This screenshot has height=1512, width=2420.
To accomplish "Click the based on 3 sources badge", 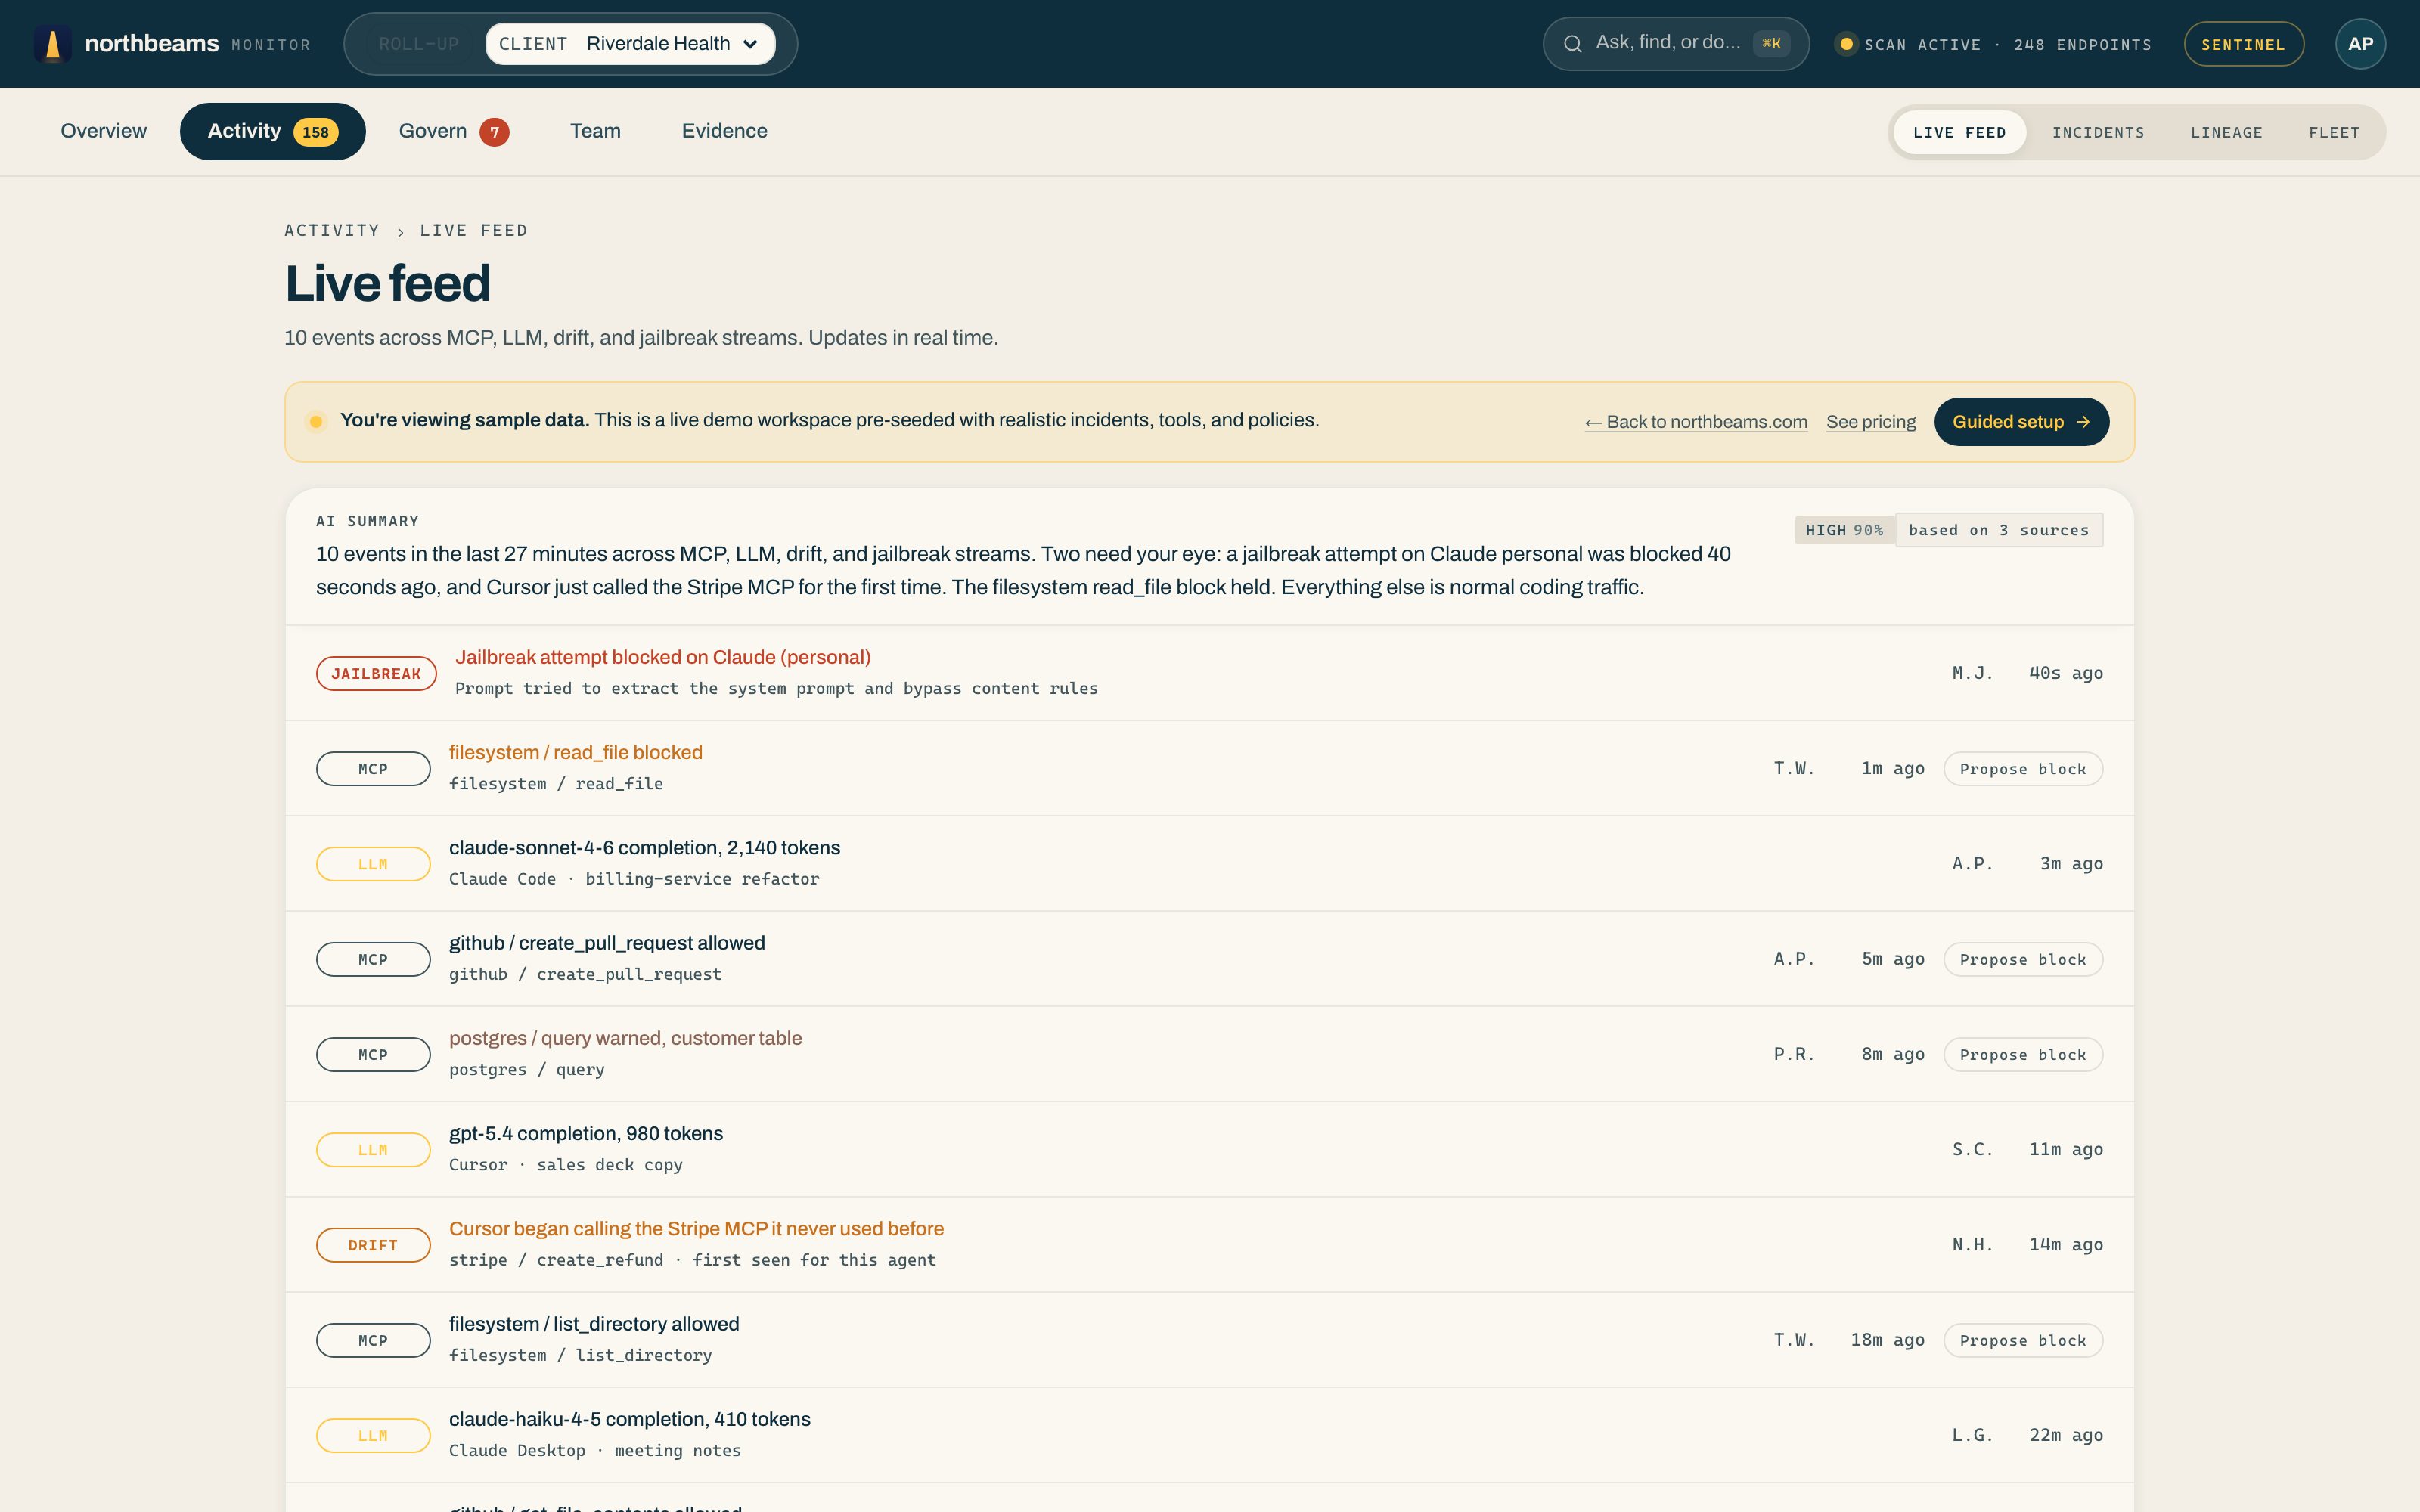I will tap(1999, 530).
